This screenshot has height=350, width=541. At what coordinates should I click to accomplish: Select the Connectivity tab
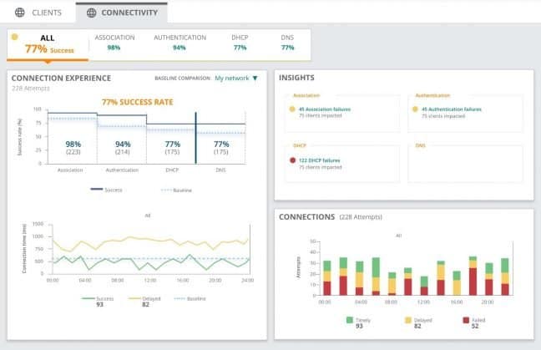(121, 13)
